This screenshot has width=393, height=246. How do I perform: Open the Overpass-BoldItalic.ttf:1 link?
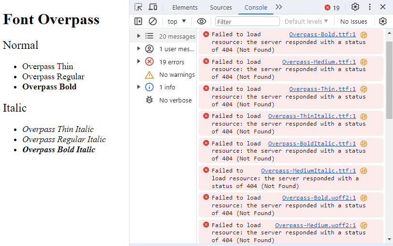(x=312, y=144)
